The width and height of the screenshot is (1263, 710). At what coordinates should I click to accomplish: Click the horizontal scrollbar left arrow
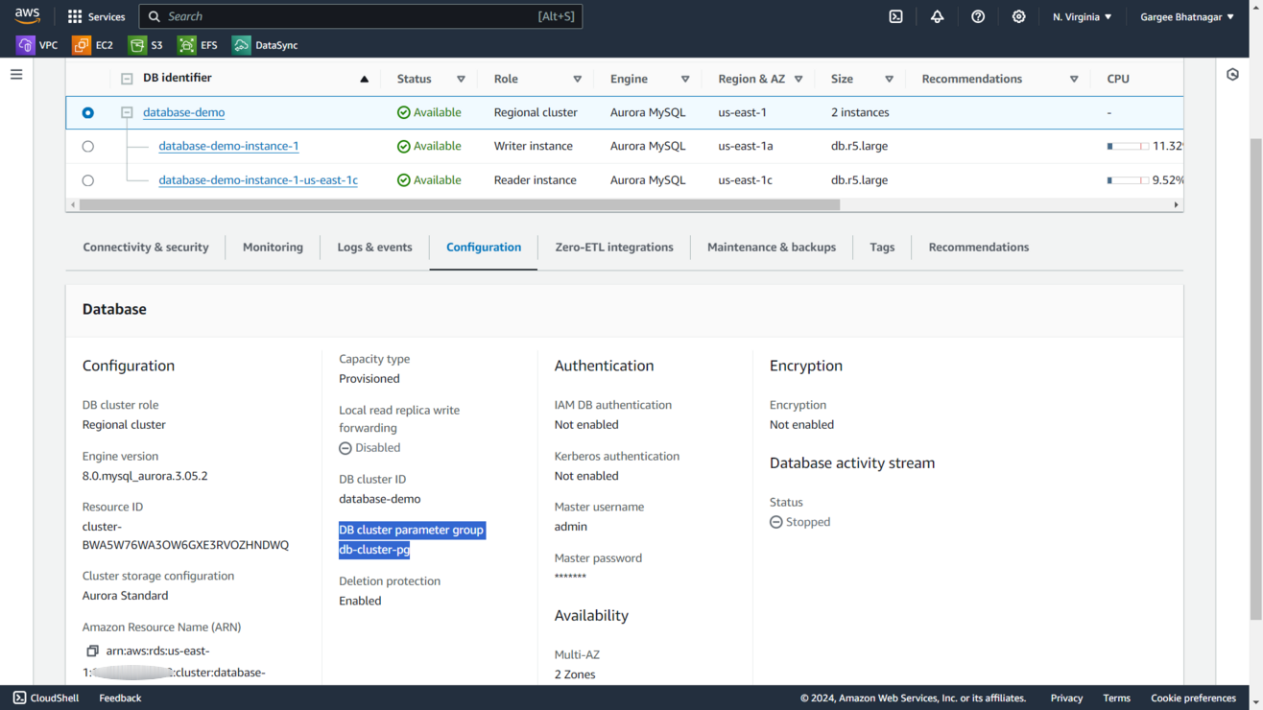click(73, 204)
